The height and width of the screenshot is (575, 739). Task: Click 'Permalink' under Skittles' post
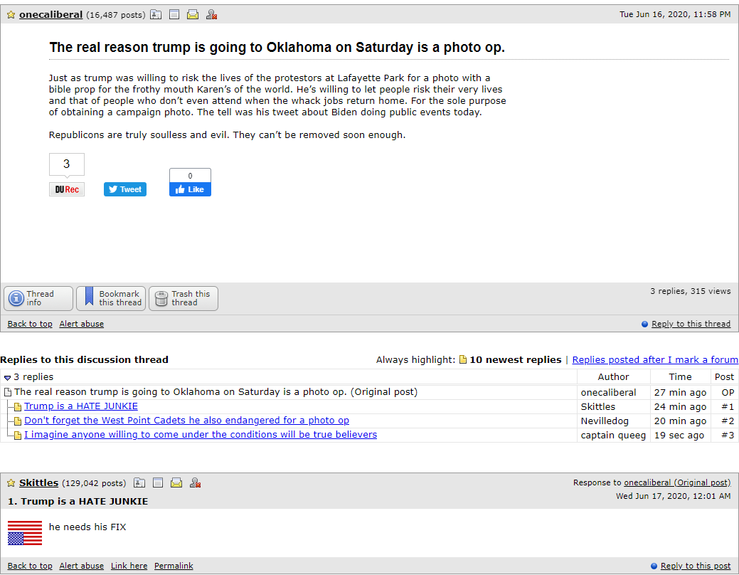click(x=174, y=566)
